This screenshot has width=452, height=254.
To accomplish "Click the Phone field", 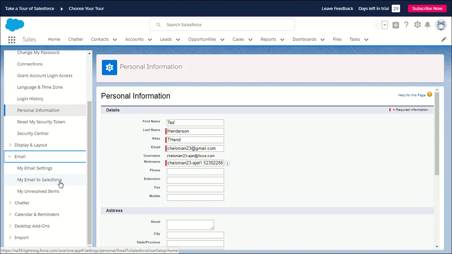I will click(195, 172).
